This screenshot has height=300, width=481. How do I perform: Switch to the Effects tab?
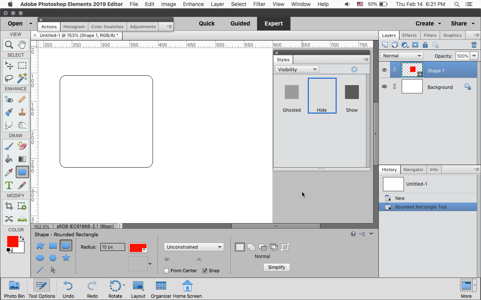click(x=409, y=35)
